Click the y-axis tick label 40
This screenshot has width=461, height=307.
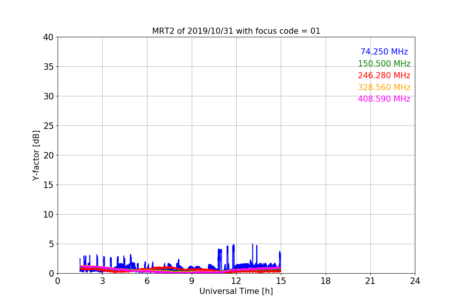pyautogui.click(x=48, y=37)
